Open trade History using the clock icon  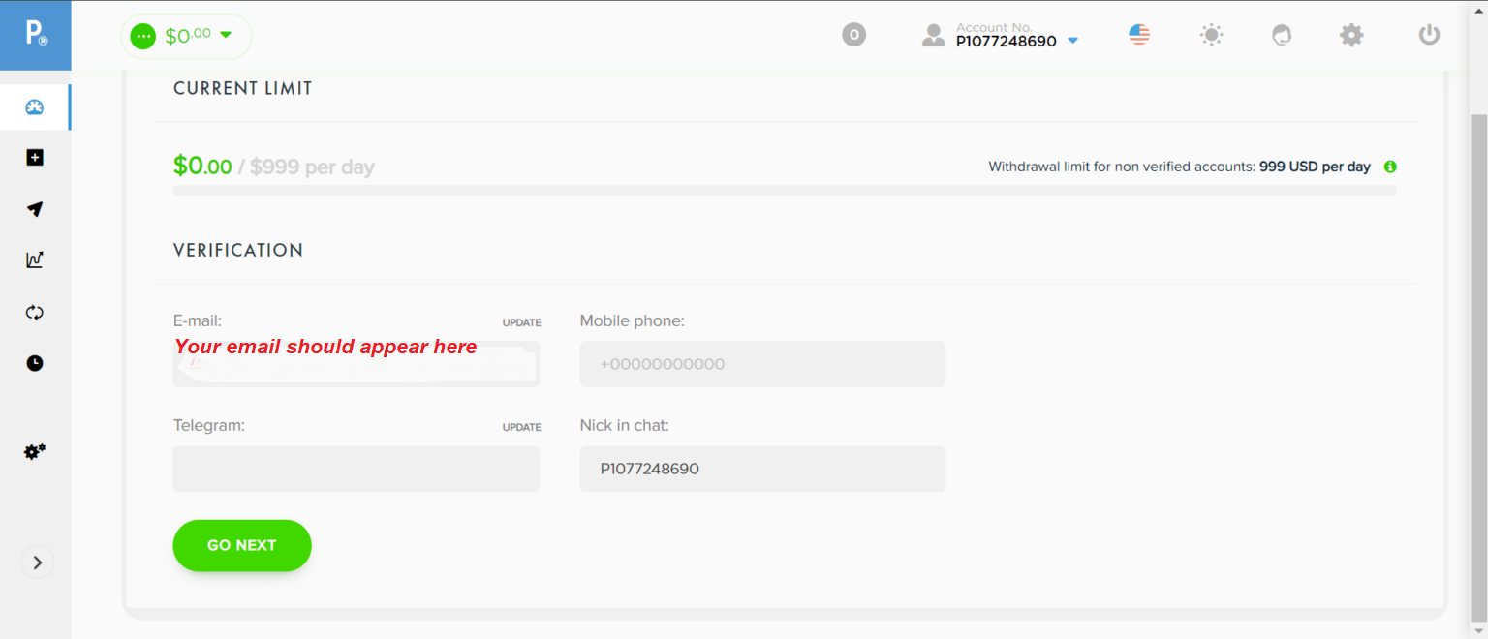(x=35, y=363)
